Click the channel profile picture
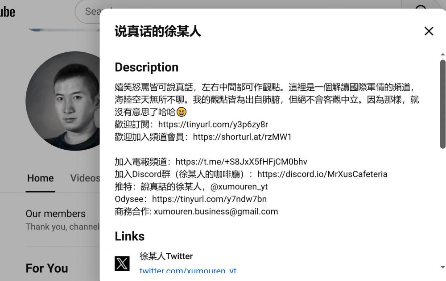Viewport: 446px width, 281px height. pos(63,101)
